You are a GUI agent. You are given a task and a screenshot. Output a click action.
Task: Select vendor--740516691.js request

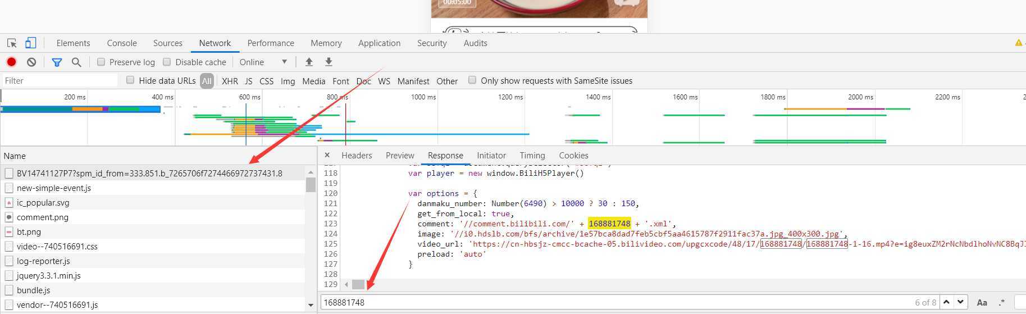point(153,304)
